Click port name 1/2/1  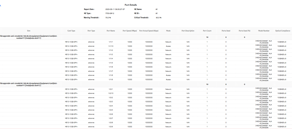[111, 89]
